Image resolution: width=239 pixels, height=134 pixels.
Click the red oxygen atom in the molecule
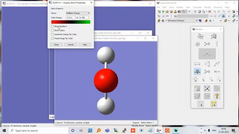(106, 80)
